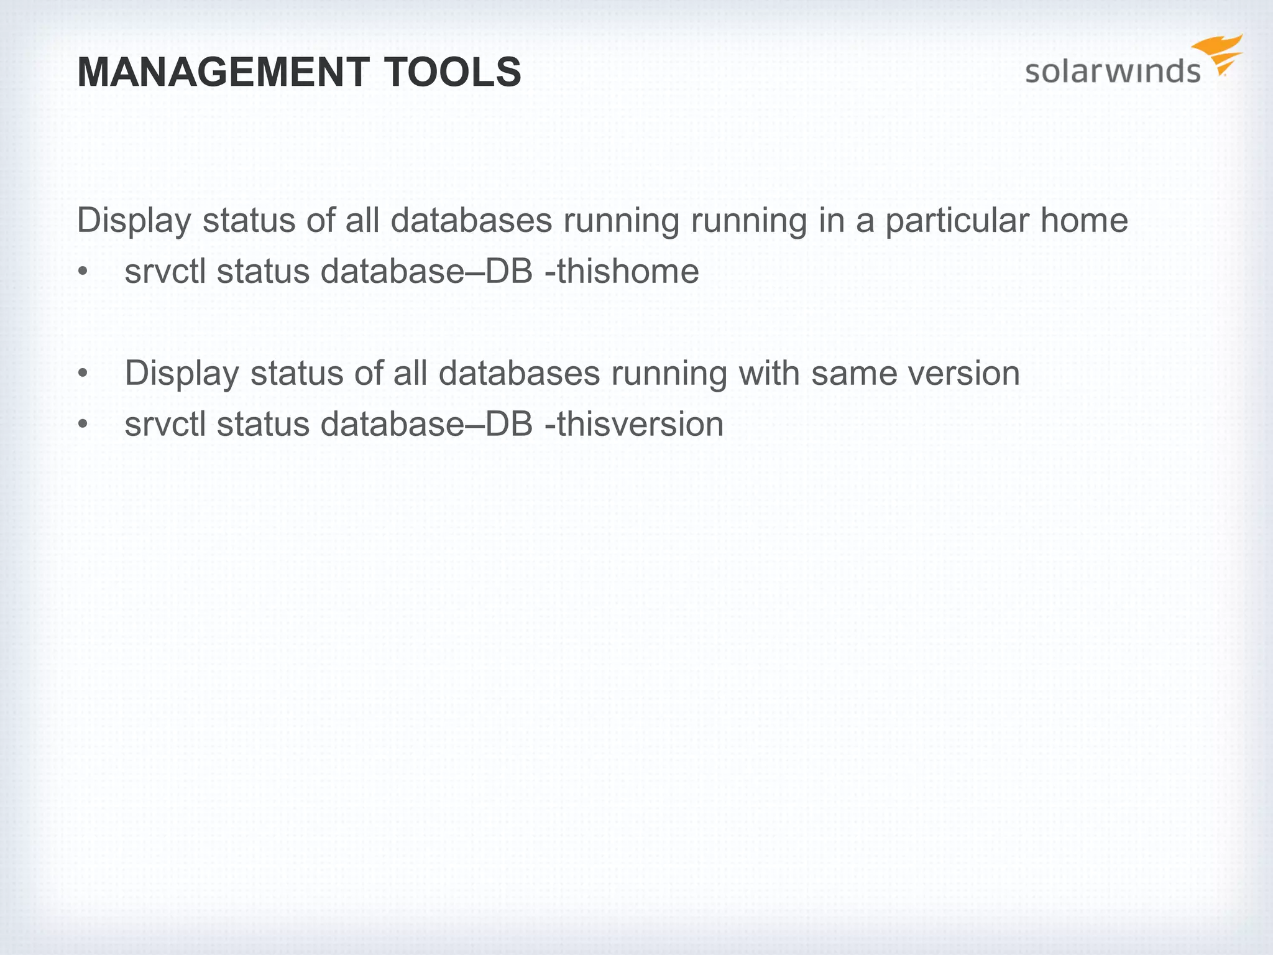
Task: Select the MANAGEMENT TOOLS heading
Action: click(299, 72)
